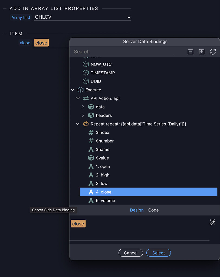Click the cube icon beside UUID

coord(86,81)
